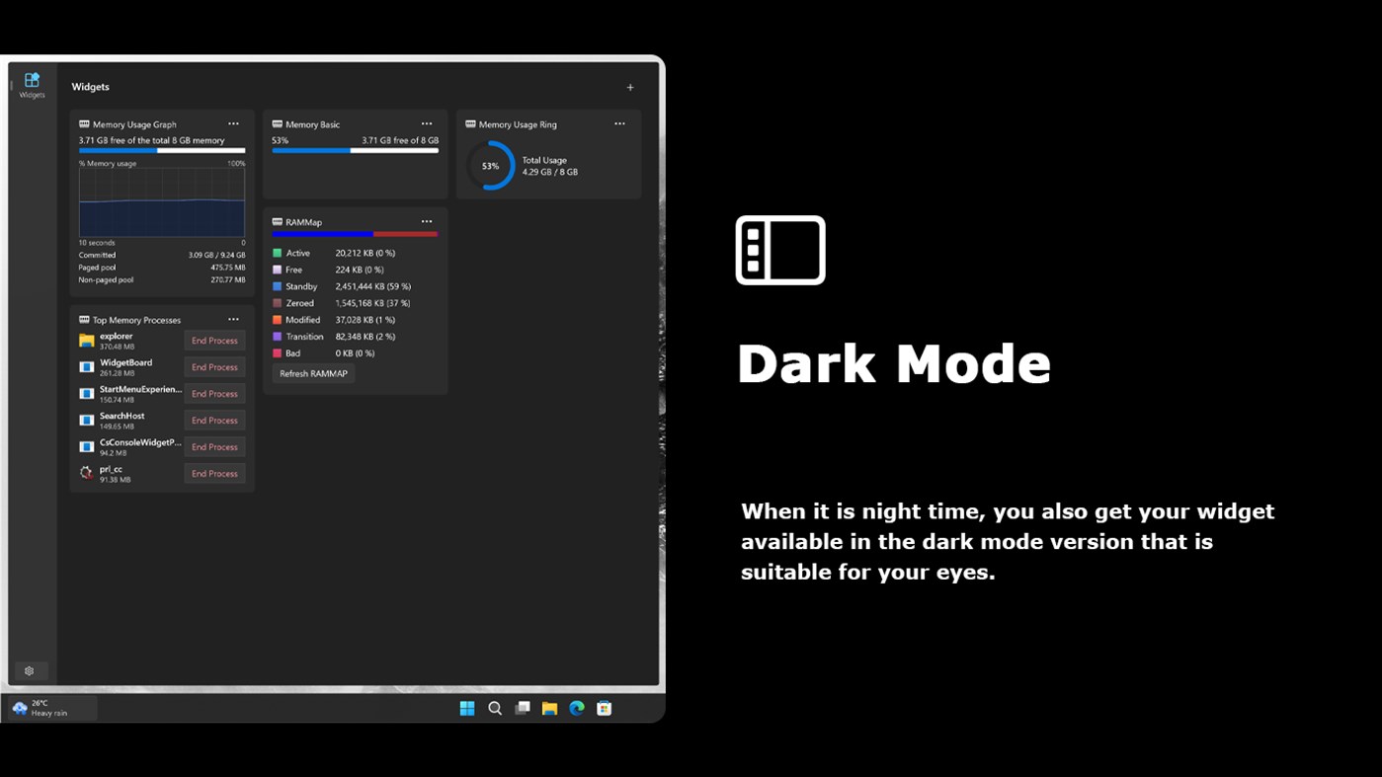Viewport: 1382px width, 777px height.
Task: Open the RAMMap widget options menu
Action: tap(427, 221)
